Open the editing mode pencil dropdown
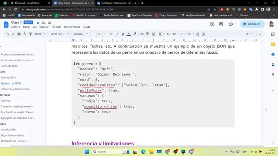This screenshot has height=156, width=278. pyautogui.click(x=249, y=34)
